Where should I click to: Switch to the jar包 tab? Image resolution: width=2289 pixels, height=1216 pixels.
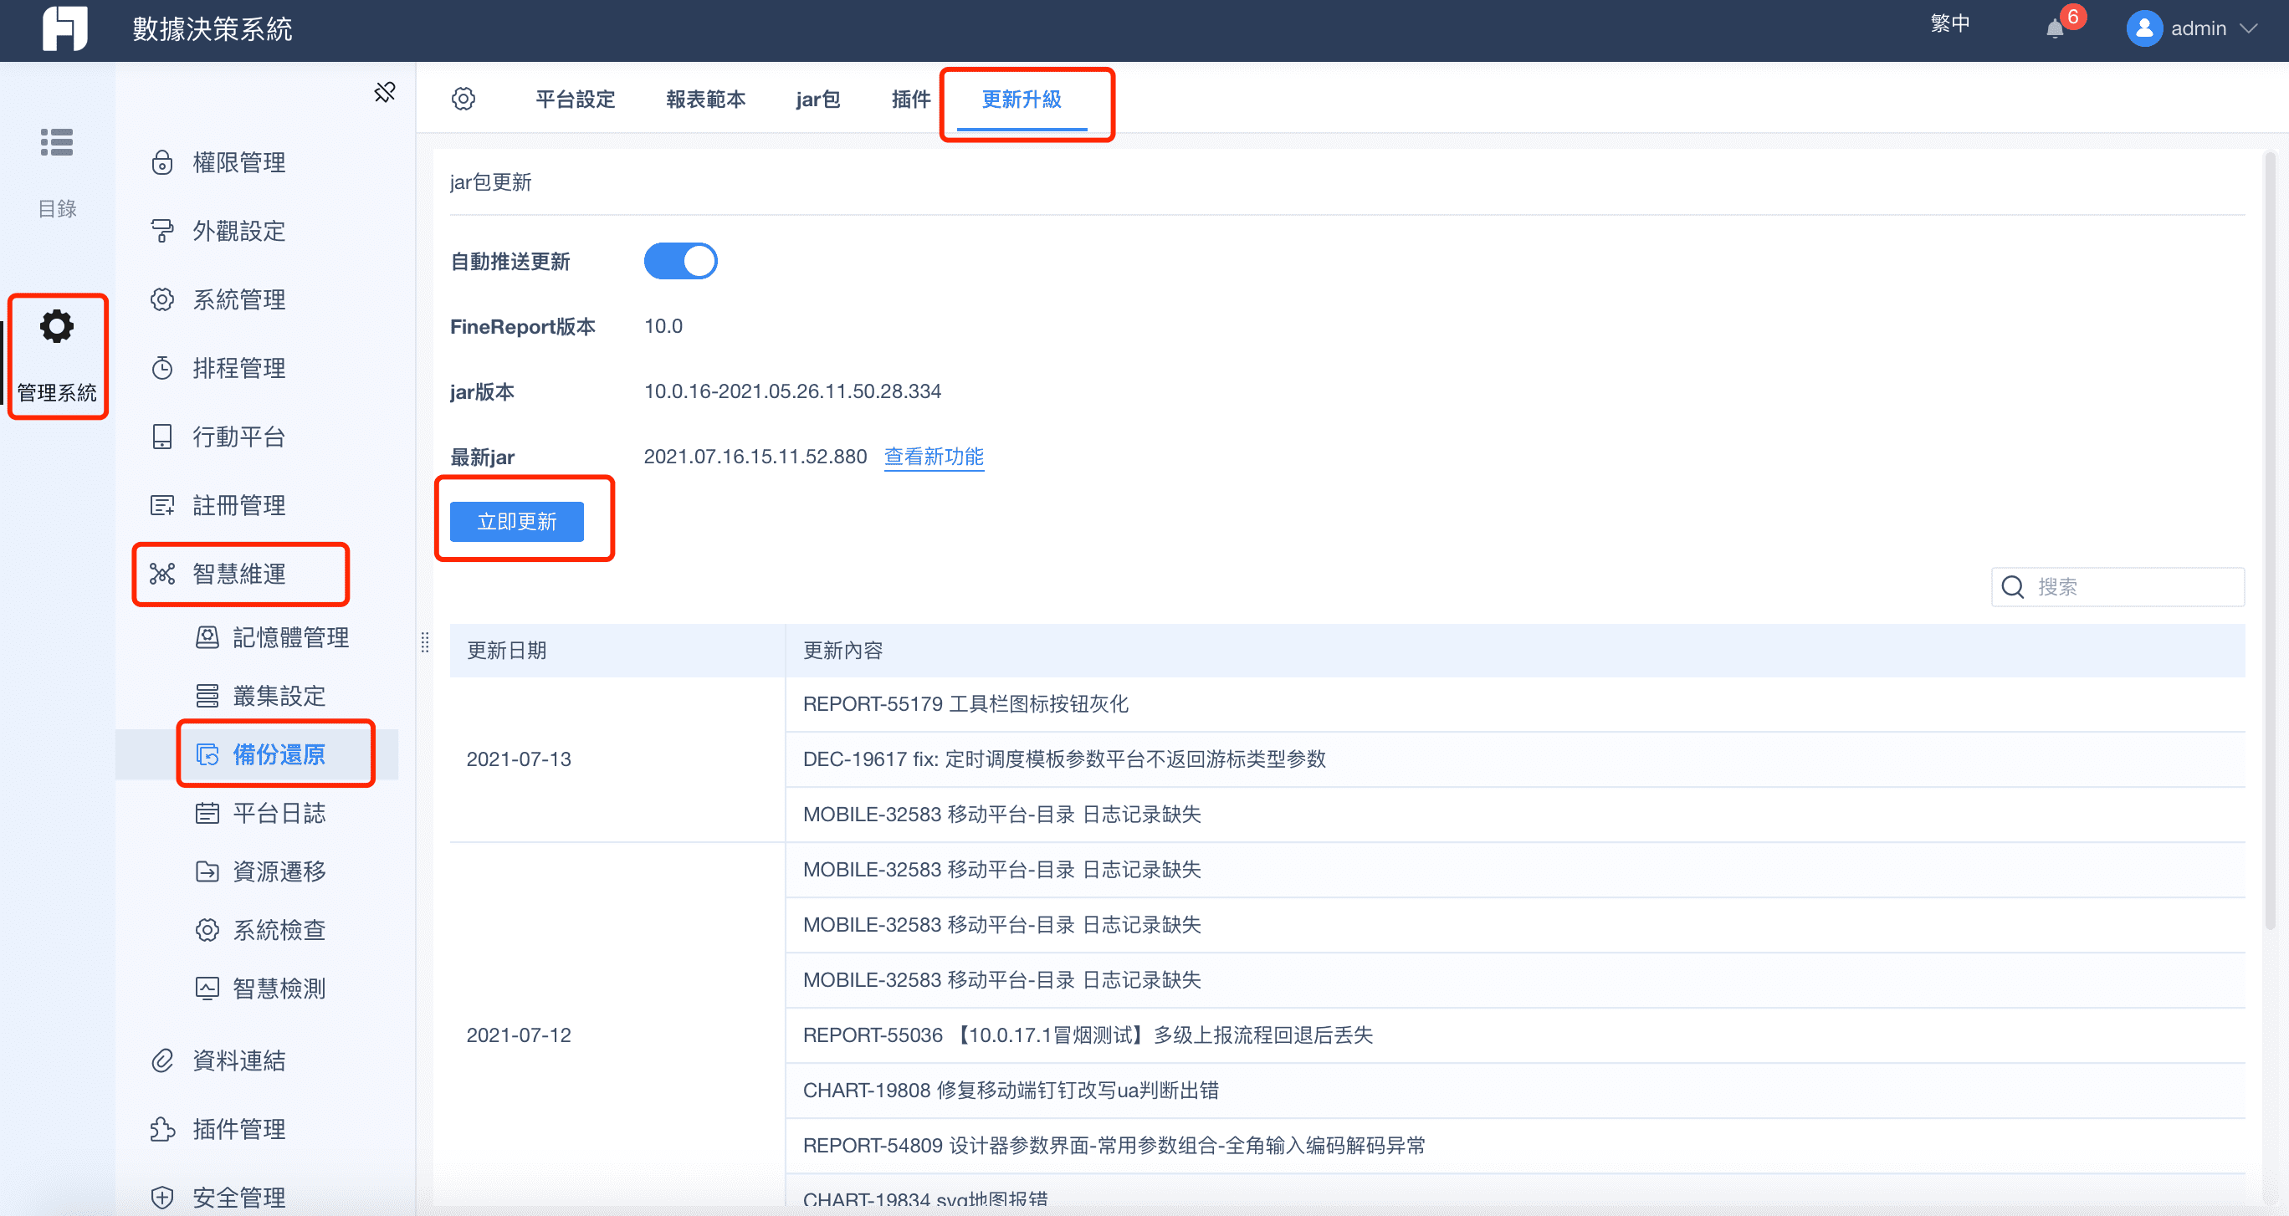[x=817, y=100]
